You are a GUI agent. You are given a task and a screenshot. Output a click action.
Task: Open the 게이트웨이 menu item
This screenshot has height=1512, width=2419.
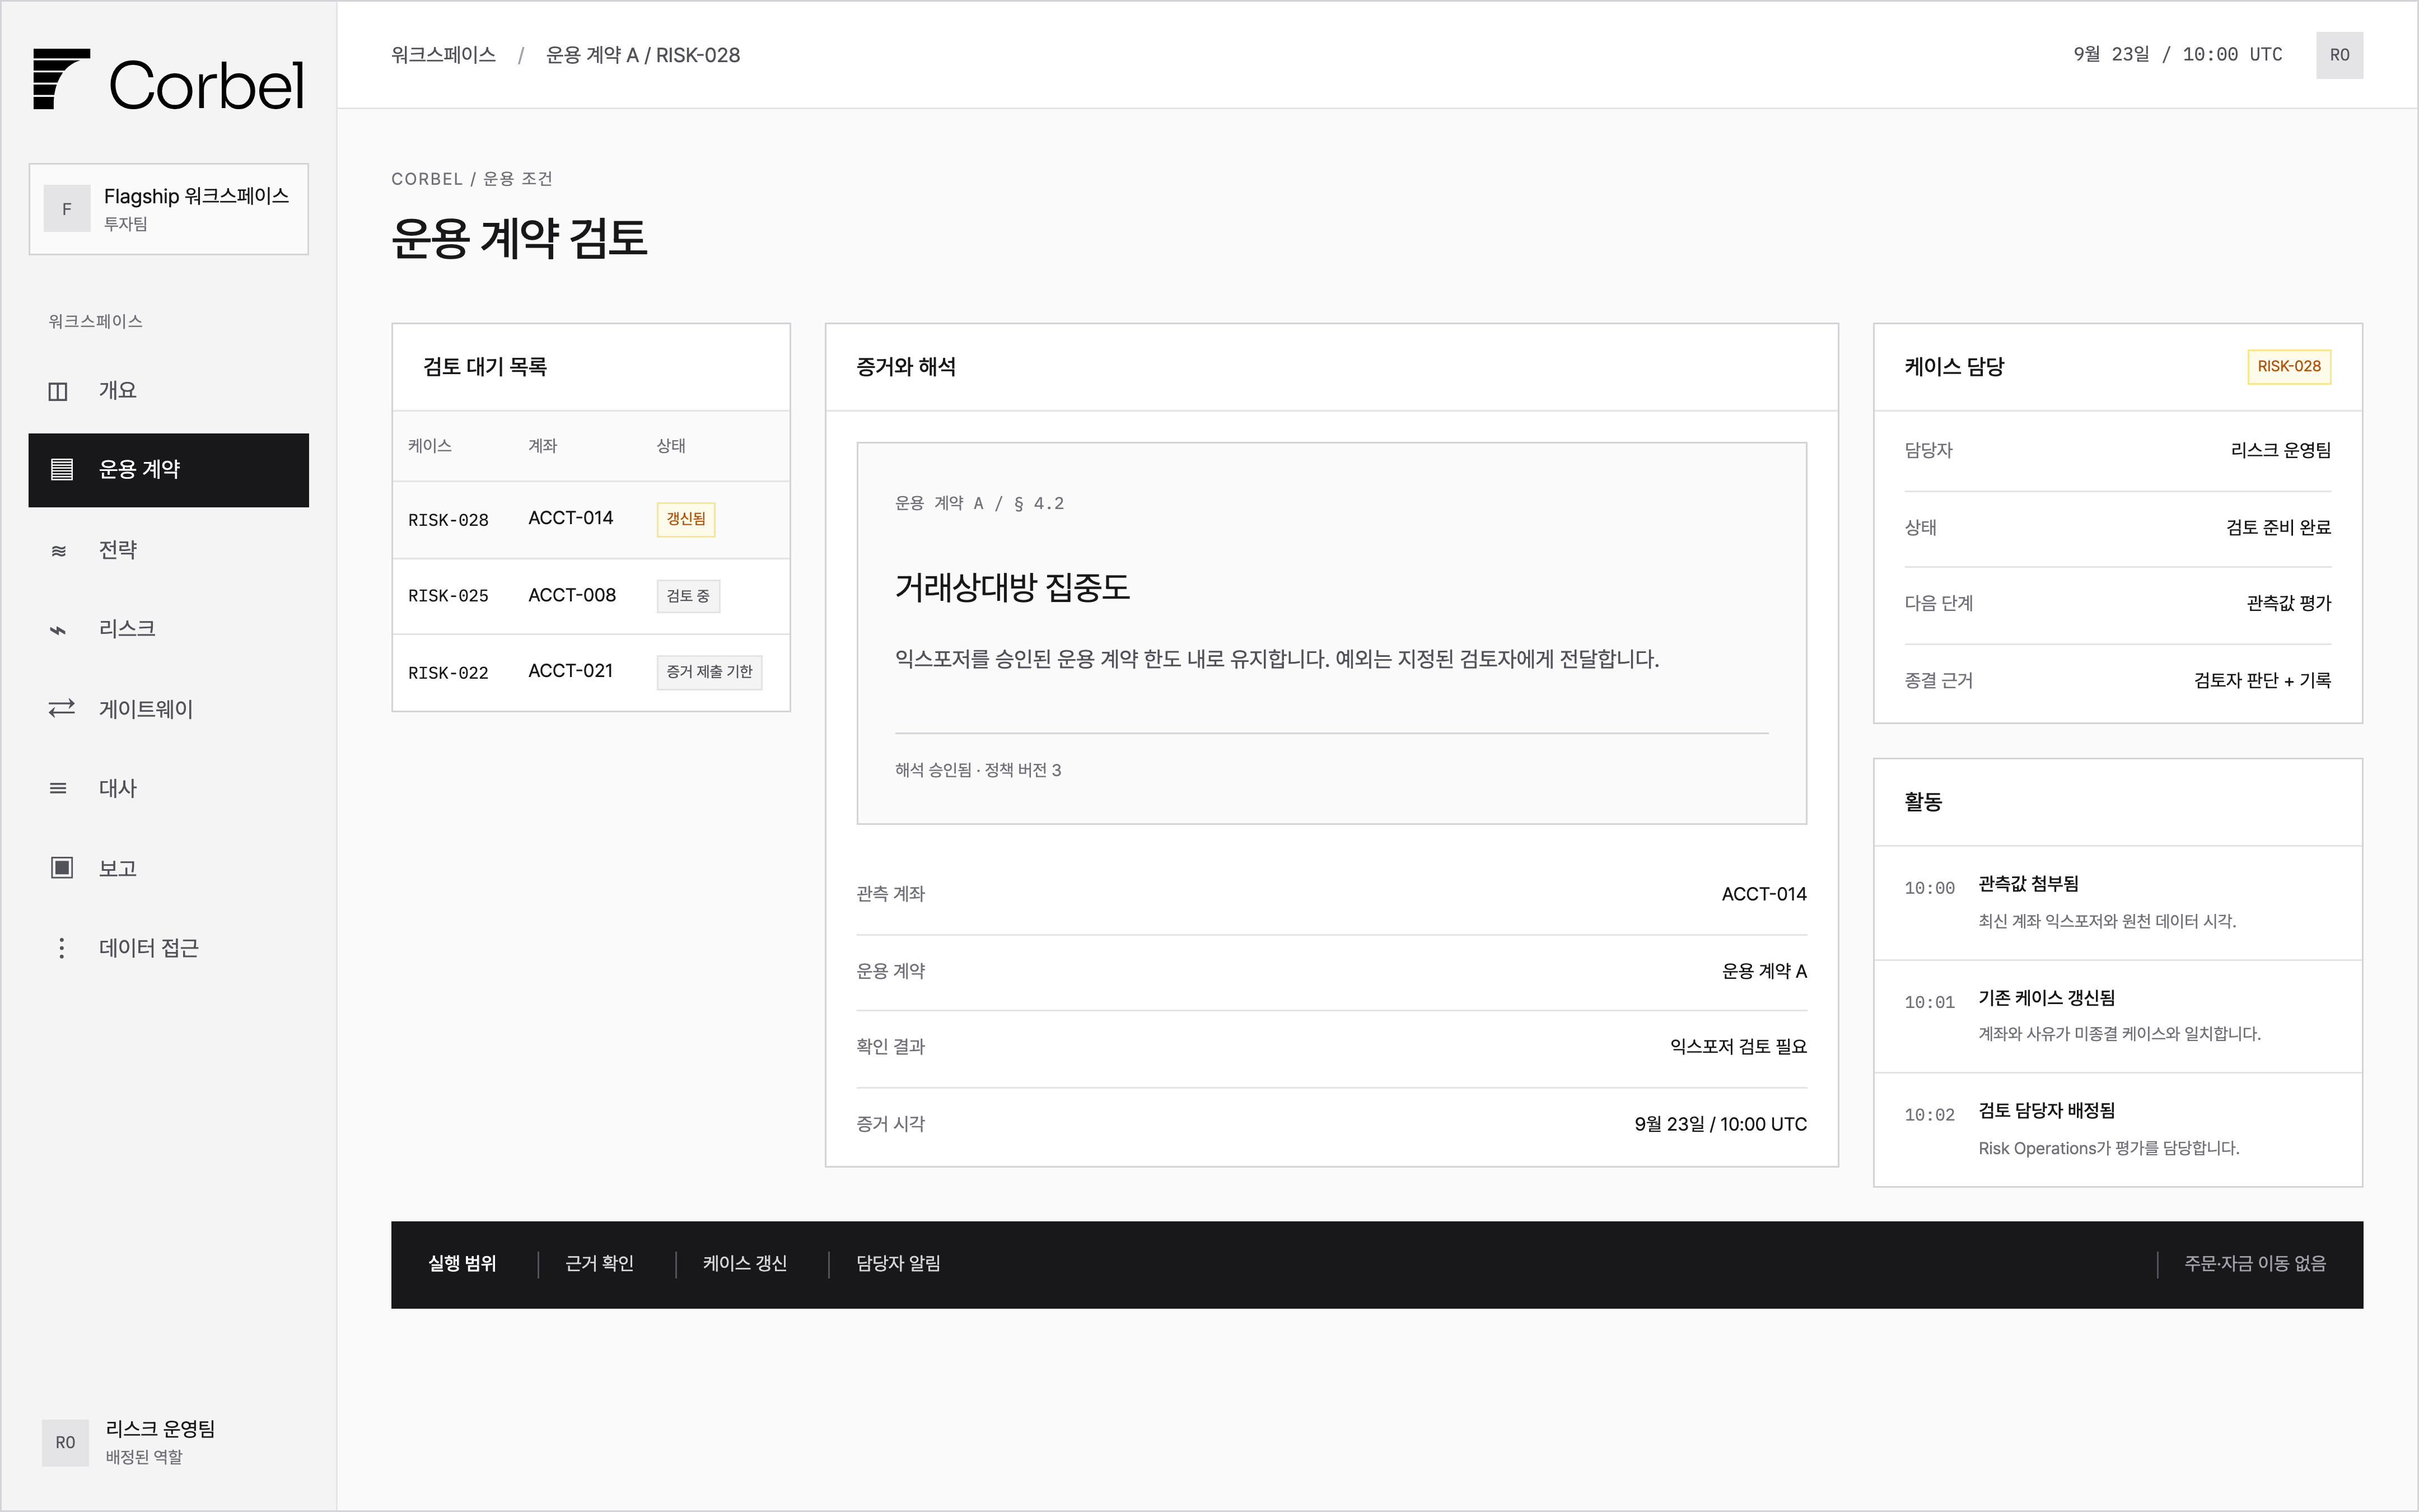[169, 709]
